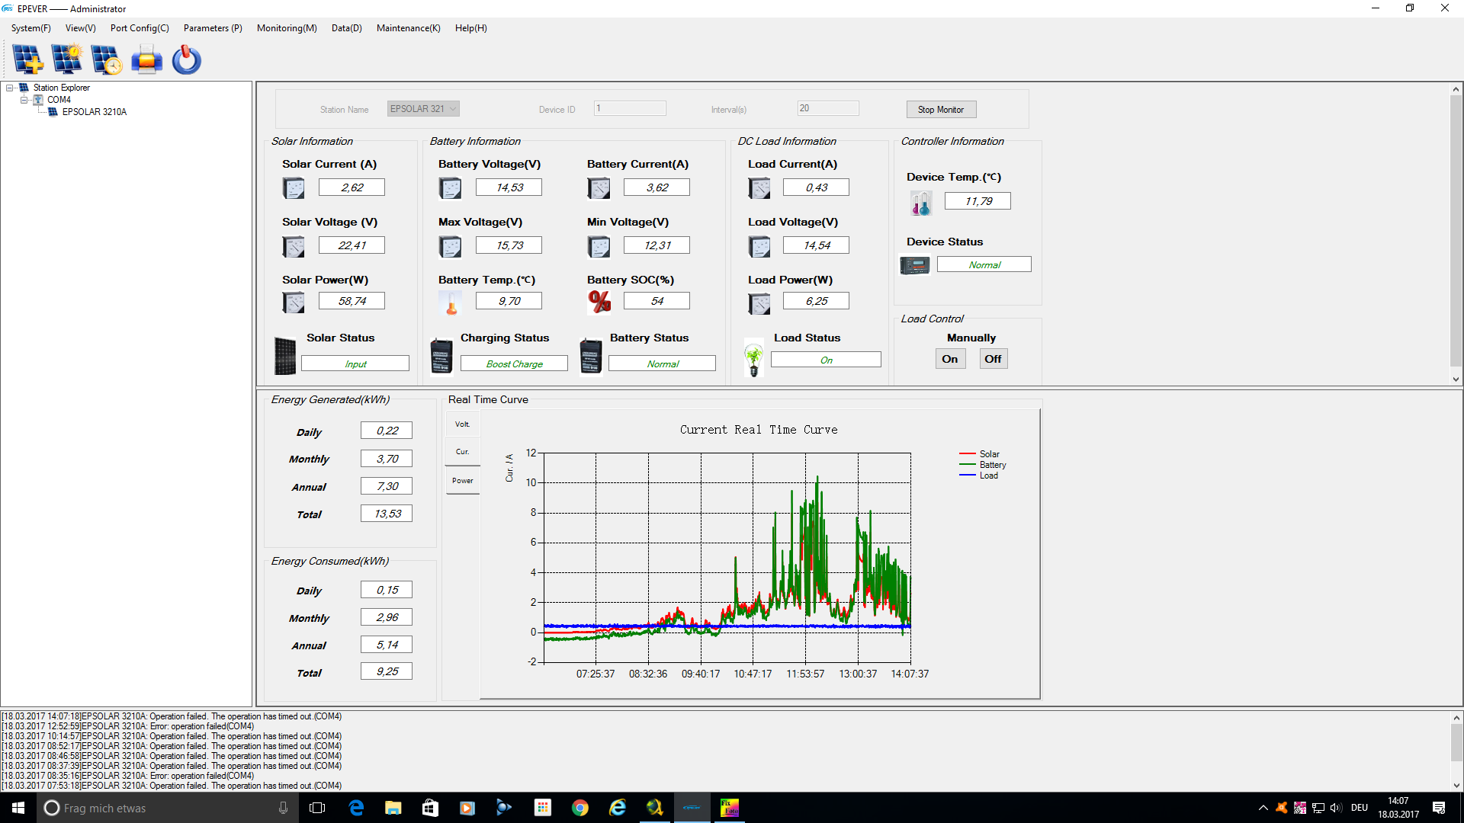
Task: Turn the load On manually
Action: coord(949,359)
